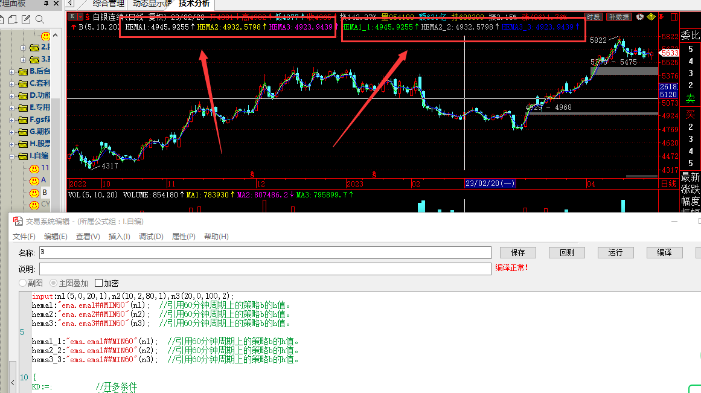Click the 回测 button
This screenshot has width=701, height=393.
pyautogui.click(x=567, y=252)
